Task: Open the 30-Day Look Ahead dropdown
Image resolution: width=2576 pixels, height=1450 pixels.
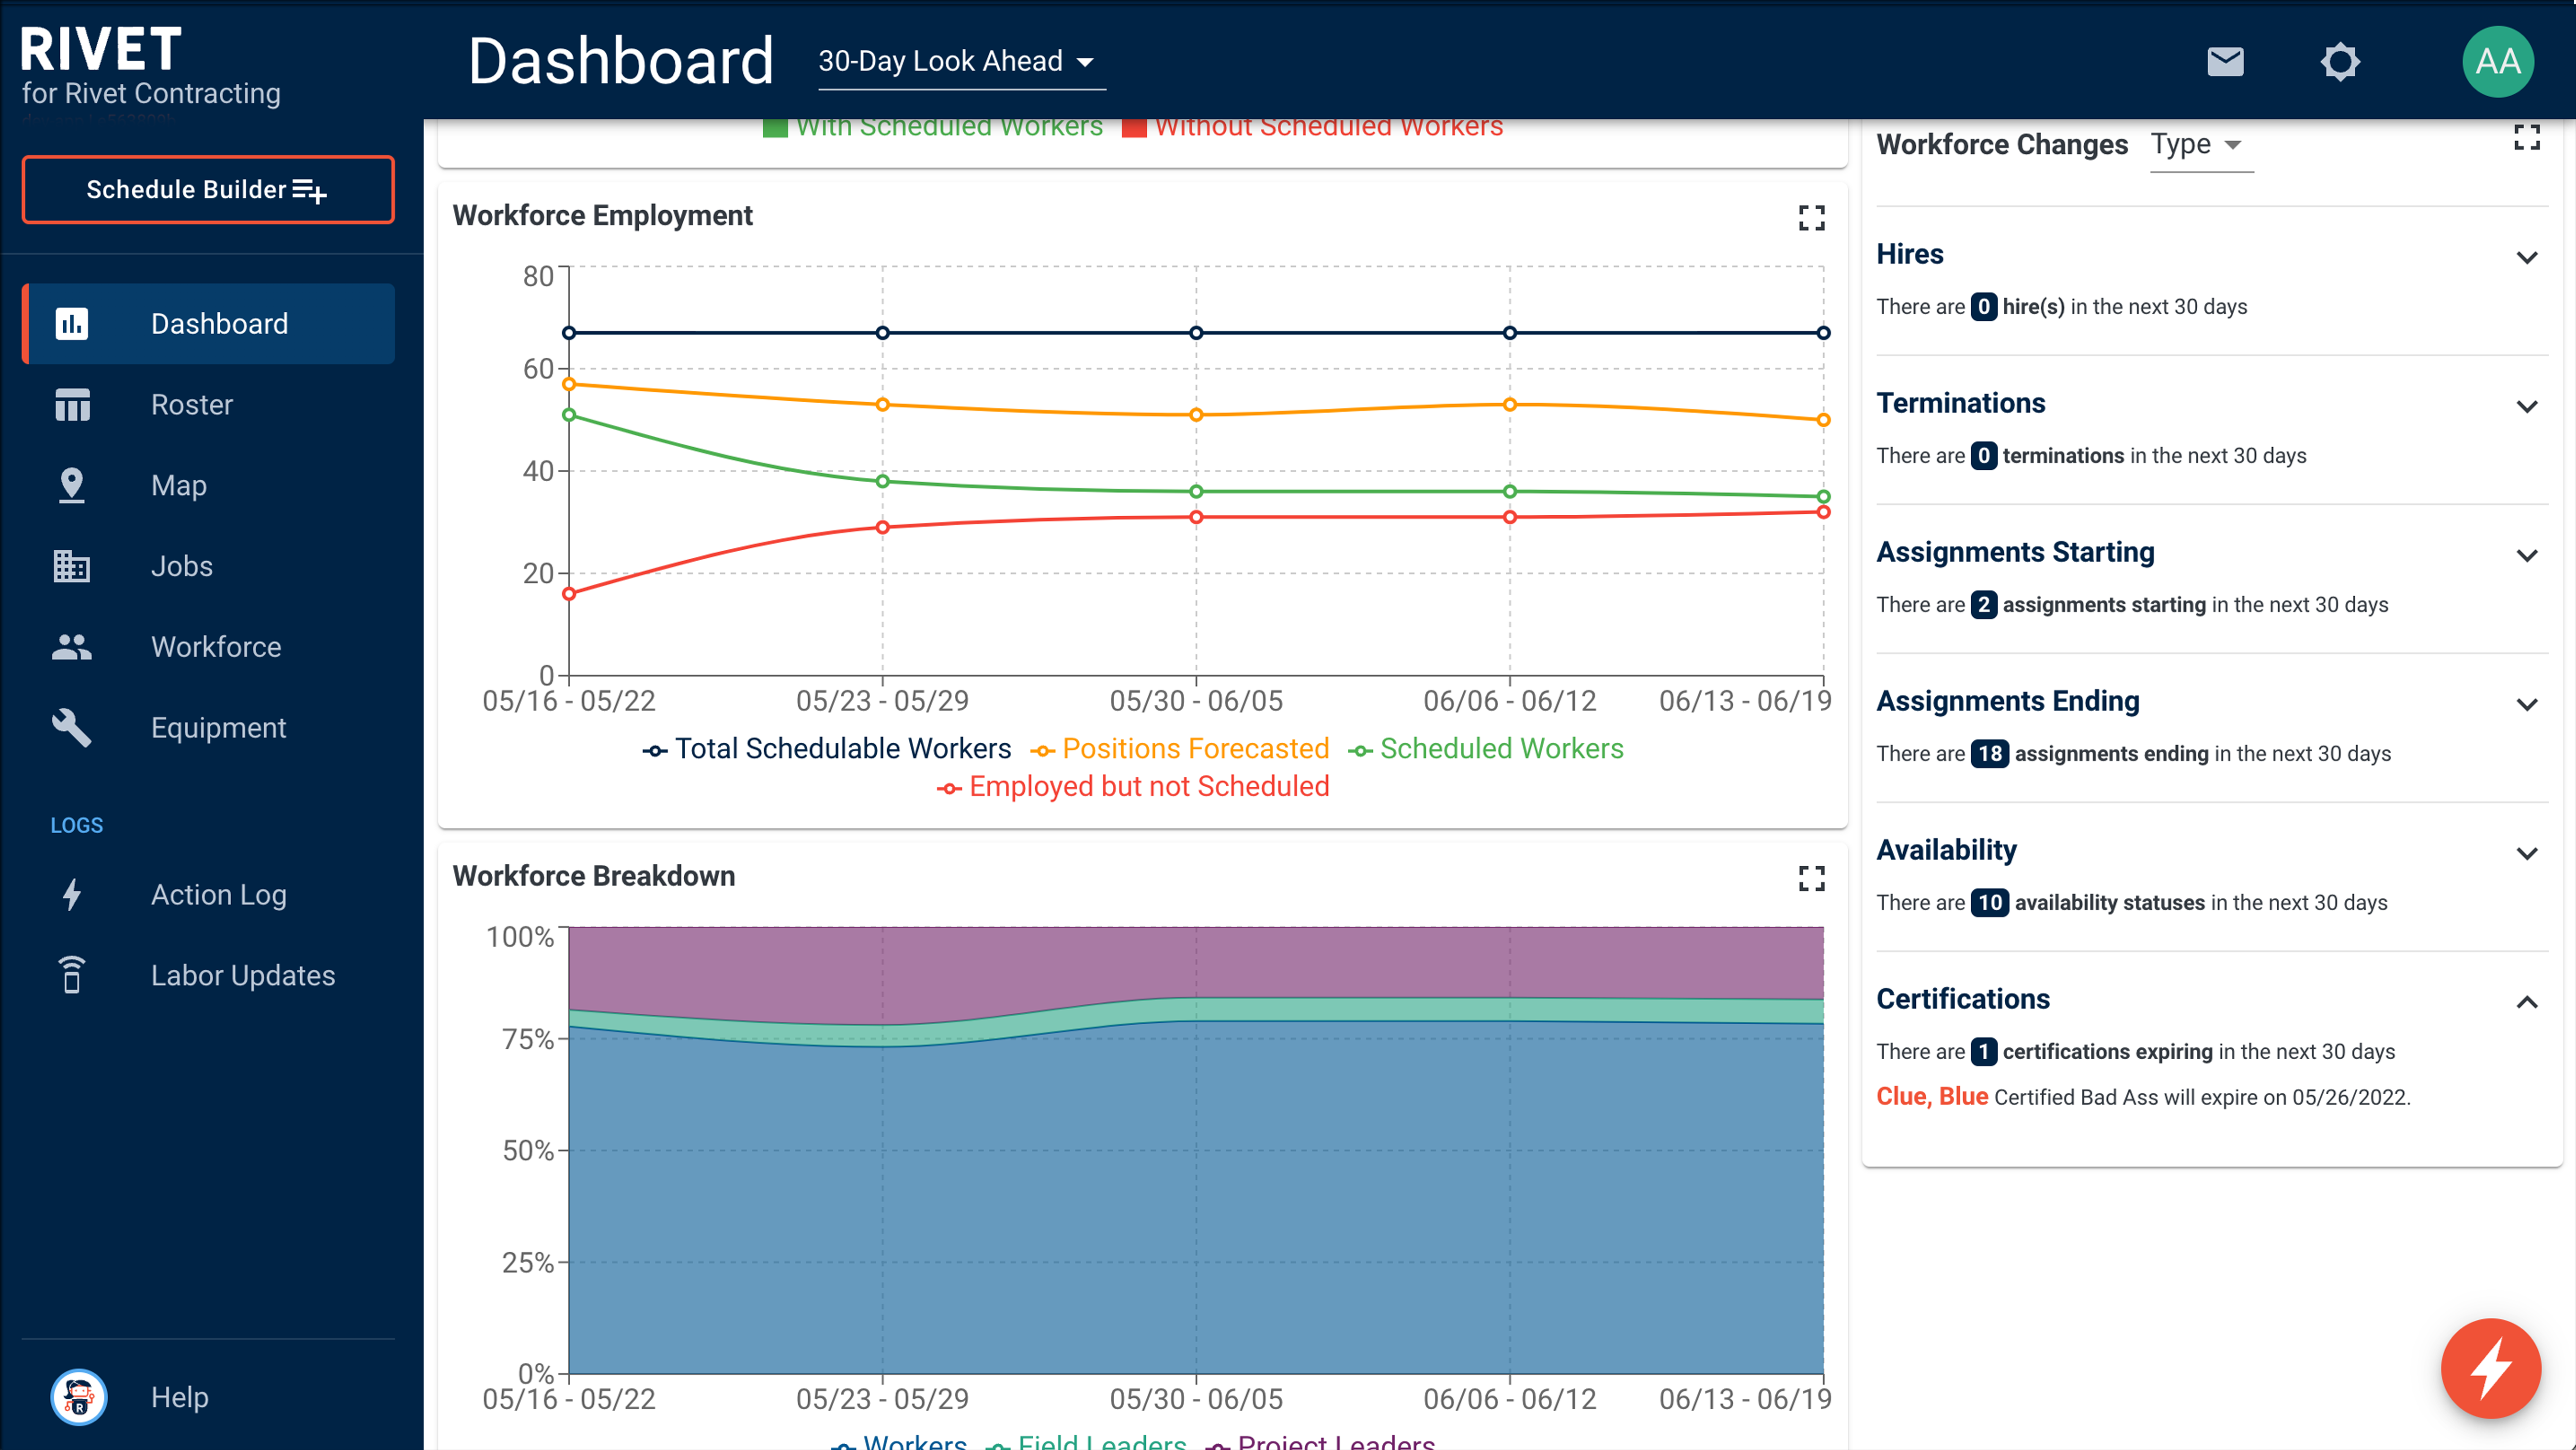Action: 961,63
